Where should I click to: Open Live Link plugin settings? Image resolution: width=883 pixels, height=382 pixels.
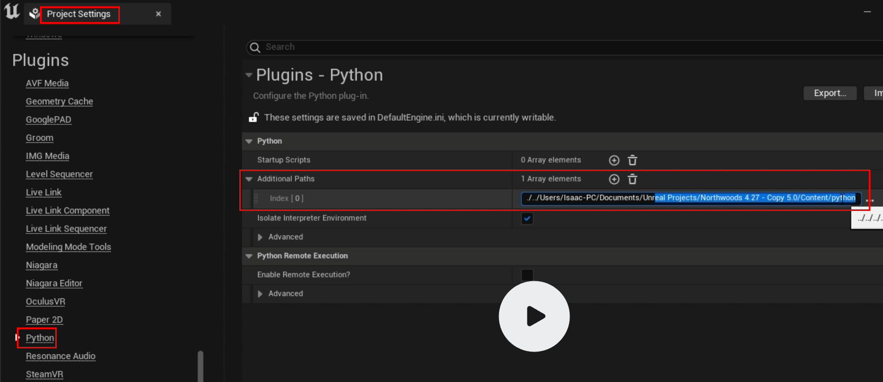pos(44,192)
